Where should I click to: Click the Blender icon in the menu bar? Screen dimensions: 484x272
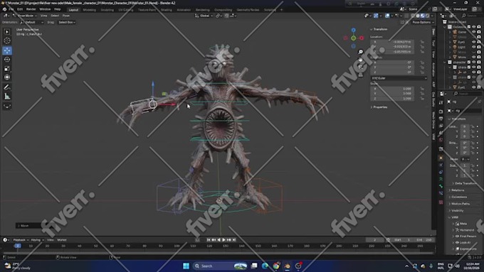pos(4,9)
